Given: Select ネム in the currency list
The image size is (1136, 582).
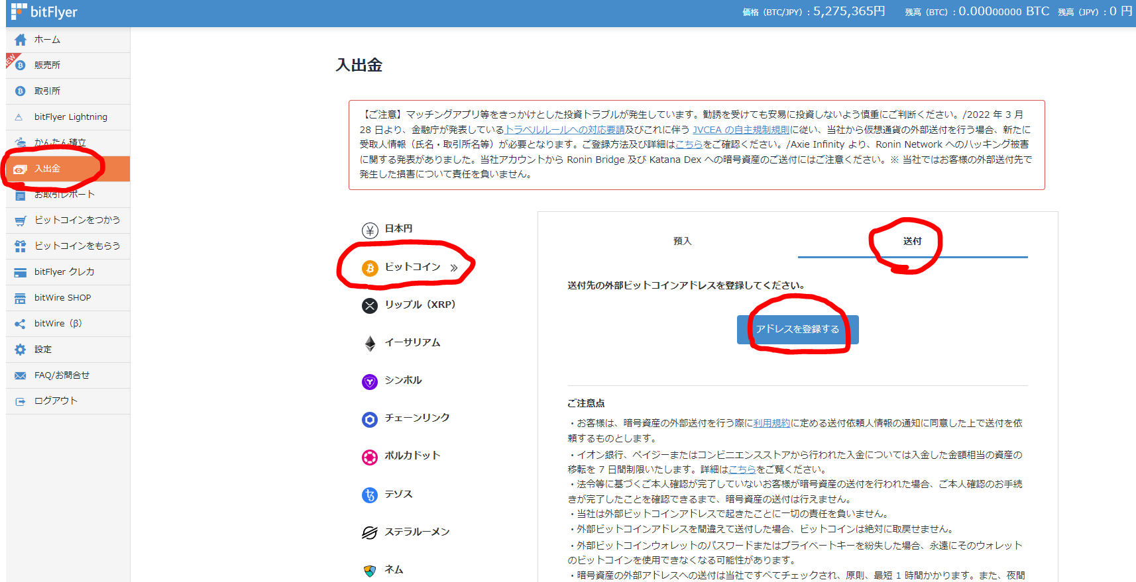Looking at the screenshot, I should [394, 569].
